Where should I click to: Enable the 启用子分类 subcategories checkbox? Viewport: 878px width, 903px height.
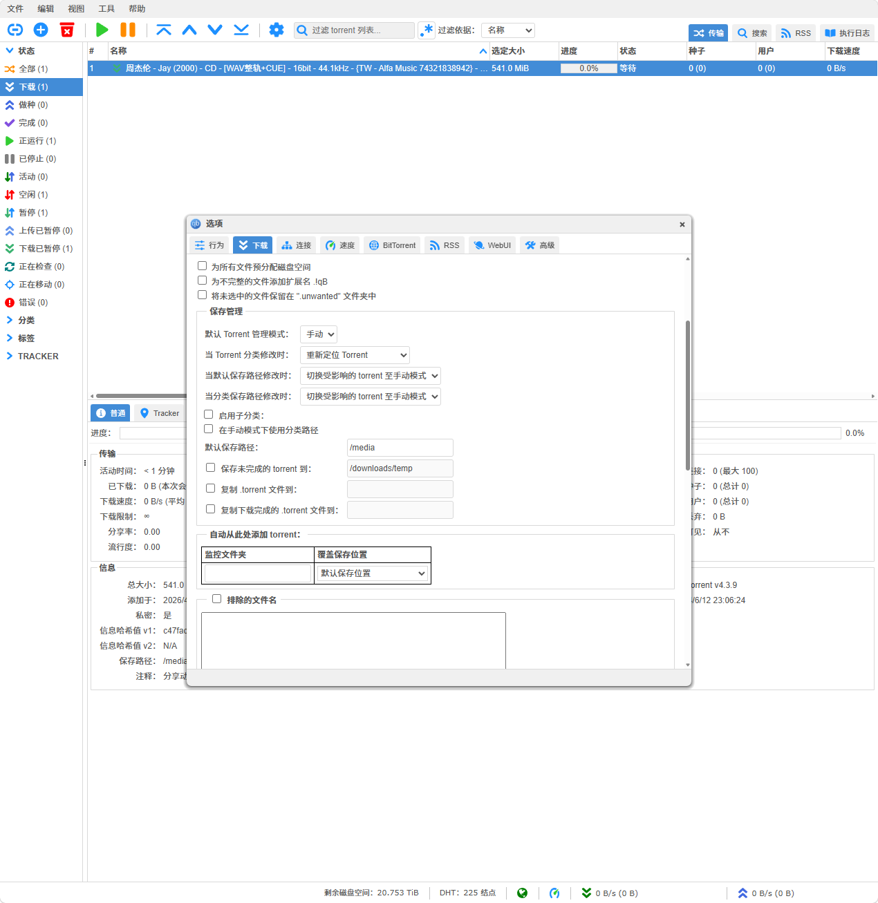click(208, 414)
